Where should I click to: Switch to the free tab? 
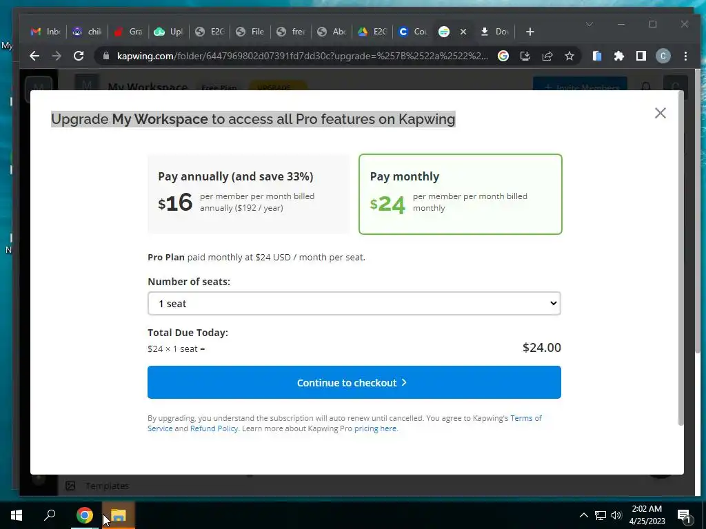click(x=291, y=32)
